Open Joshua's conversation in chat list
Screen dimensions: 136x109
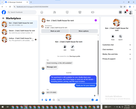19,40
